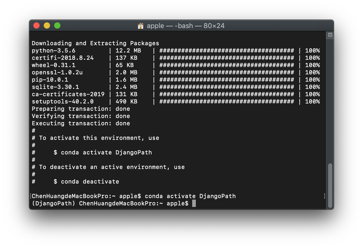Click the setuptools-40.2.0 progress bar
The image size is (363, 248).
coord(227,101)
